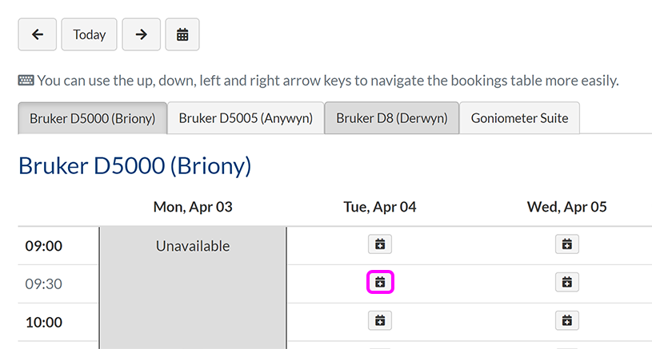Click the 09:30 time row label
Screen dimensions: 652x349
tap(43, 284)
